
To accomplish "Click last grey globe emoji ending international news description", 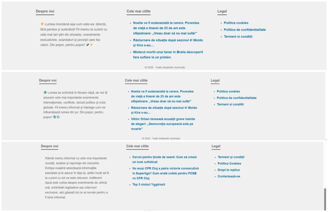I will pyautogui.click(x=58, y=117).
